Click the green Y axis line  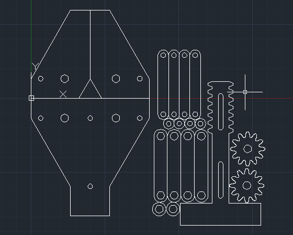point(31,36)
